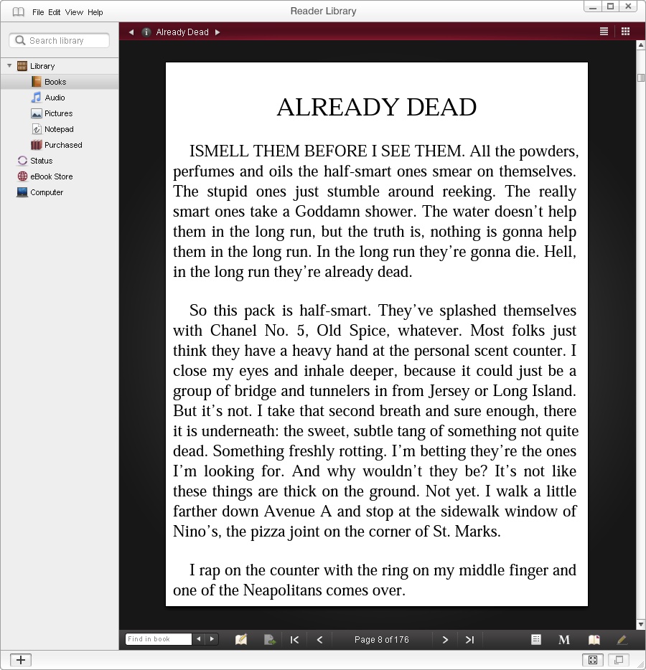Screen dimensions: 646x670
Task: Select Library in the sidebar
Action: click(42, 66)
